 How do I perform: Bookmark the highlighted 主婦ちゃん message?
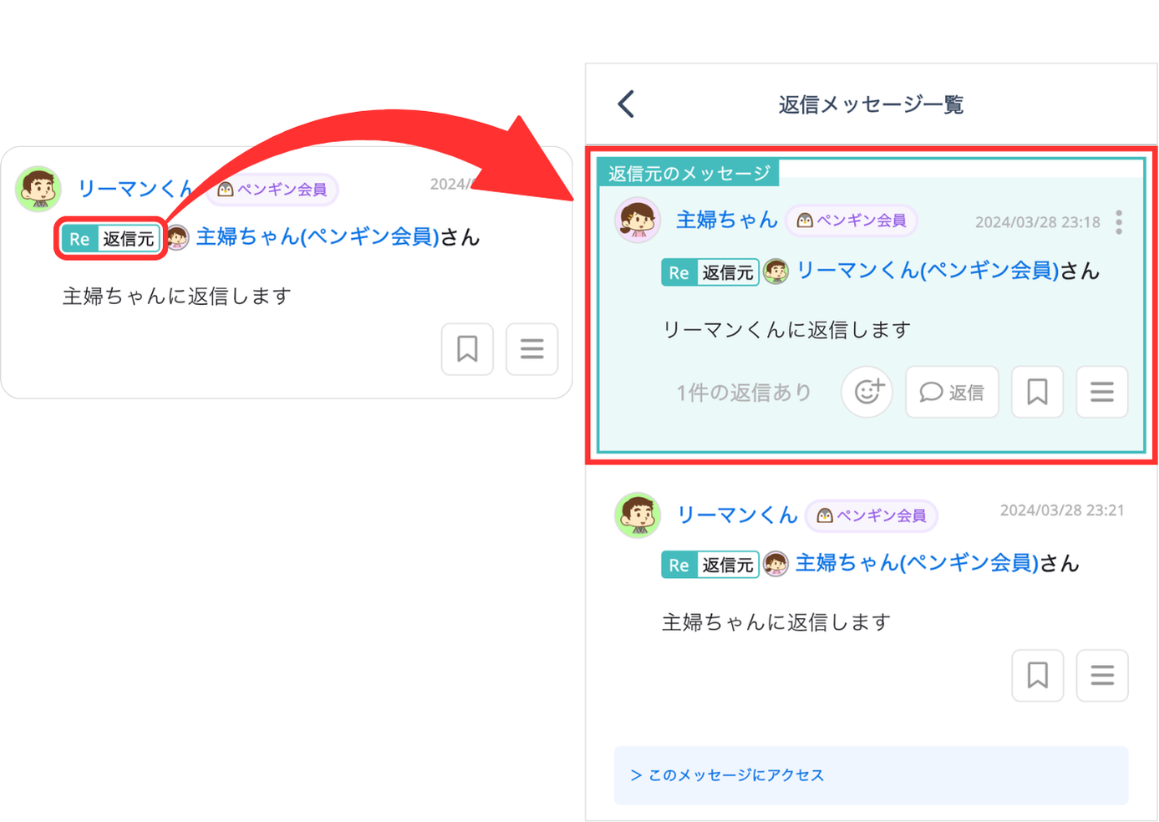[1037, 392]
